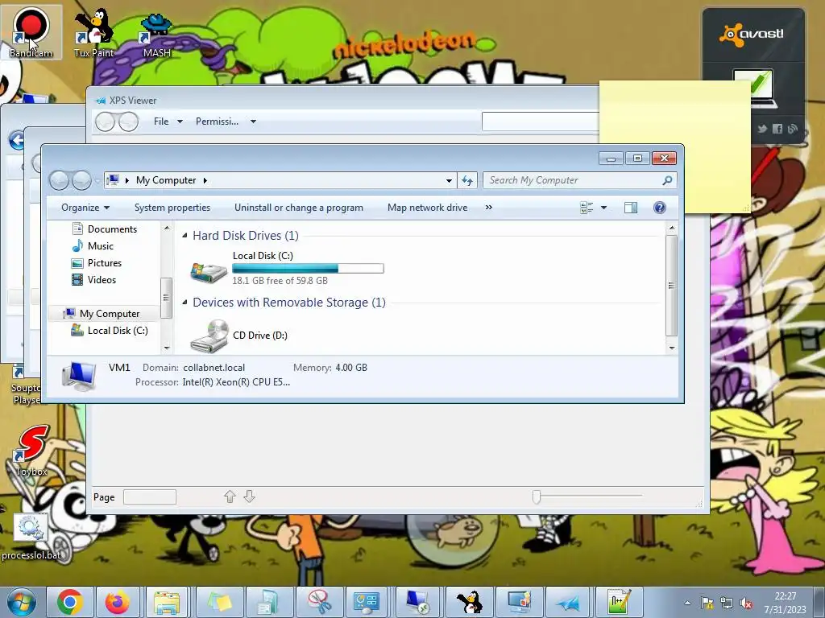
Task: Open the XPS Viewer taskbar icon
Action: point(568,602)
